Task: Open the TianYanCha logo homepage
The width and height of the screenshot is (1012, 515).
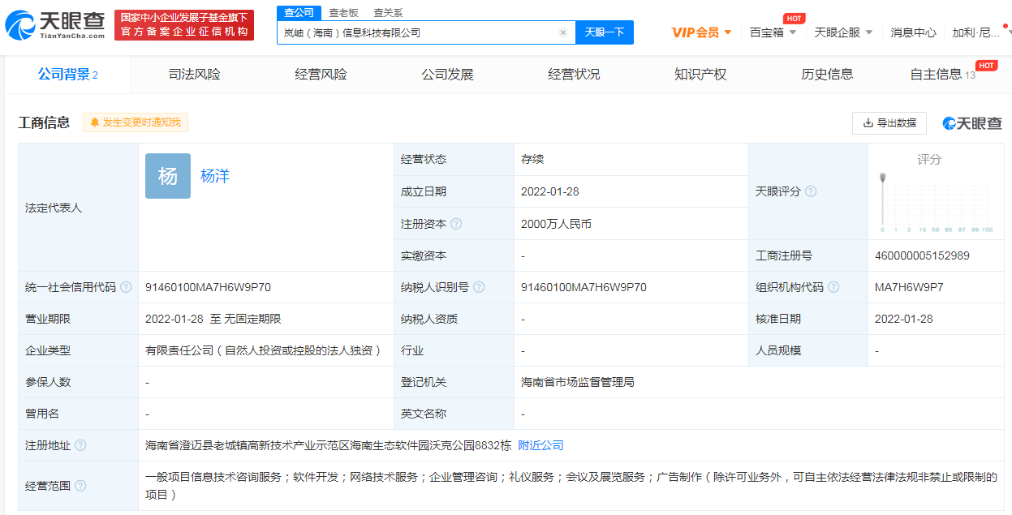Action: [x=55, y=25]
